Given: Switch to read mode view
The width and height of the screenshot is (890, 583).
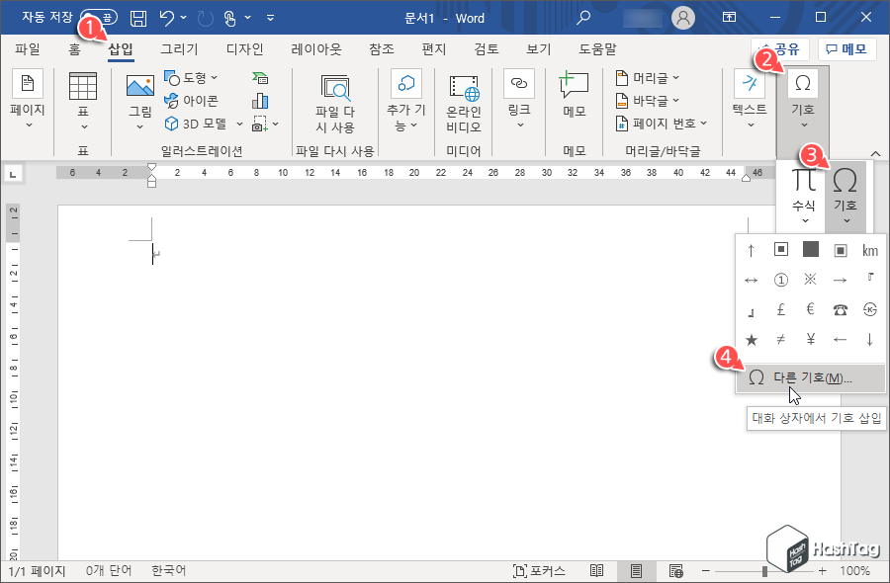Looking at the screenshot, I should click(x=596, y=570).
